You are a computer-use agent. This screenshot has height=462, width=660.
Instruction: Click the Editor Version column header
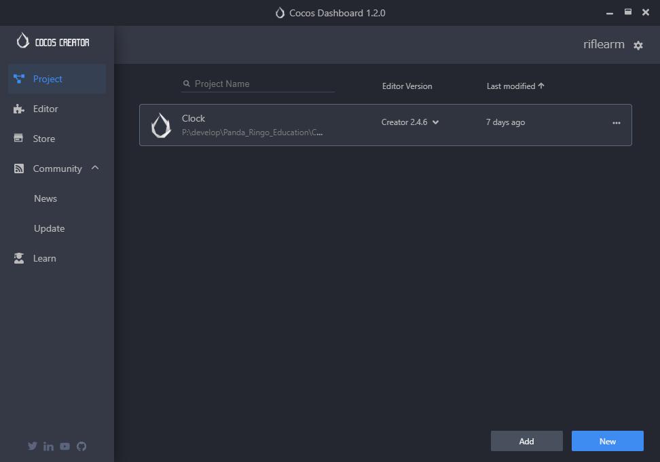[407, 86]
